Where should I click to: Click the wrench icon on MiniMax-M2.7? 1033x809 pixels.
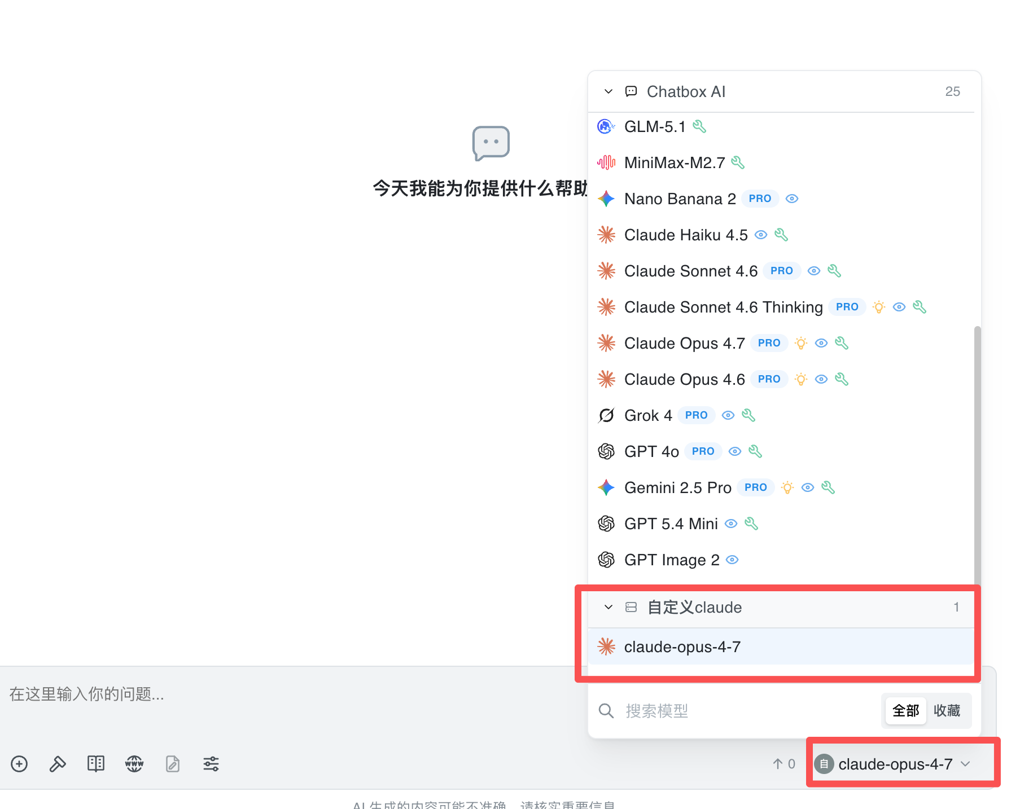(x=738, y=162)
